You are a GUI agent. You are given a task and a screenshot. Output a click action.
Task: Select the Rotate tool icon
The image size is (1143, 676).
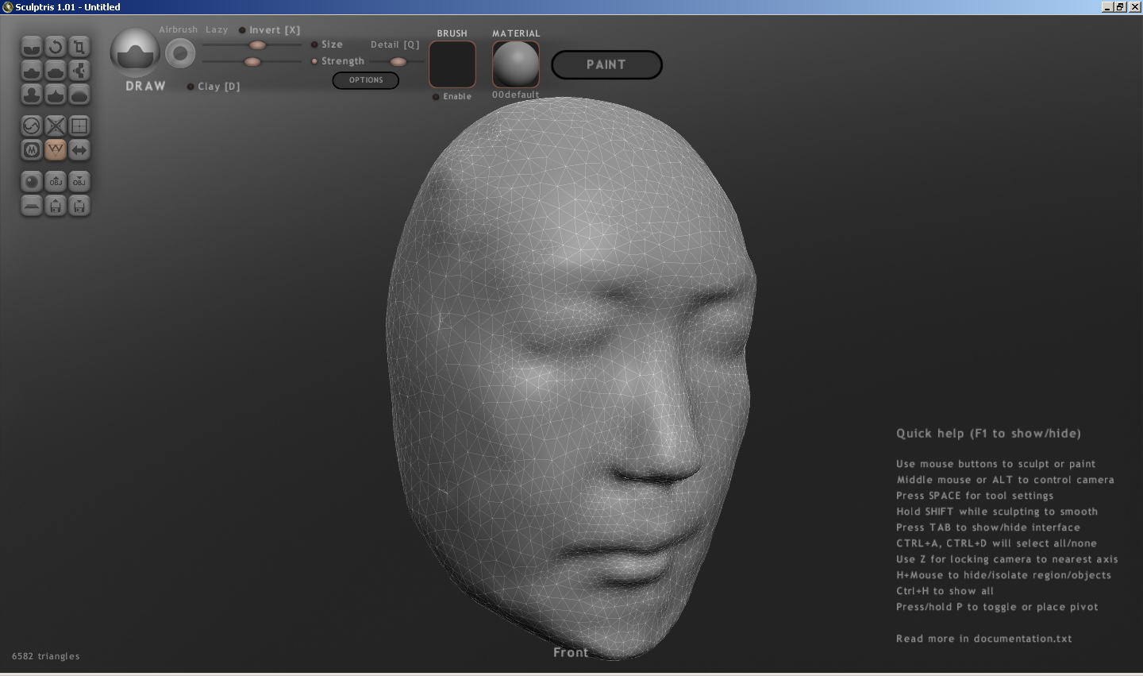(x=55, y=47)
